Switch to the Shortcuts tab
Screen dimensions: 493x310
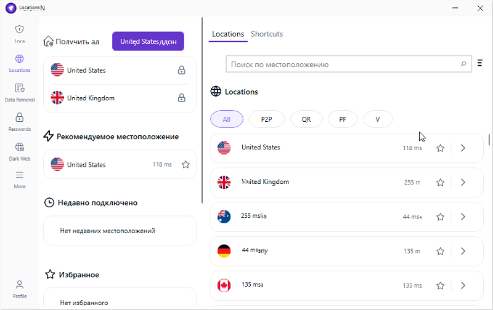(x=267, y=34)
